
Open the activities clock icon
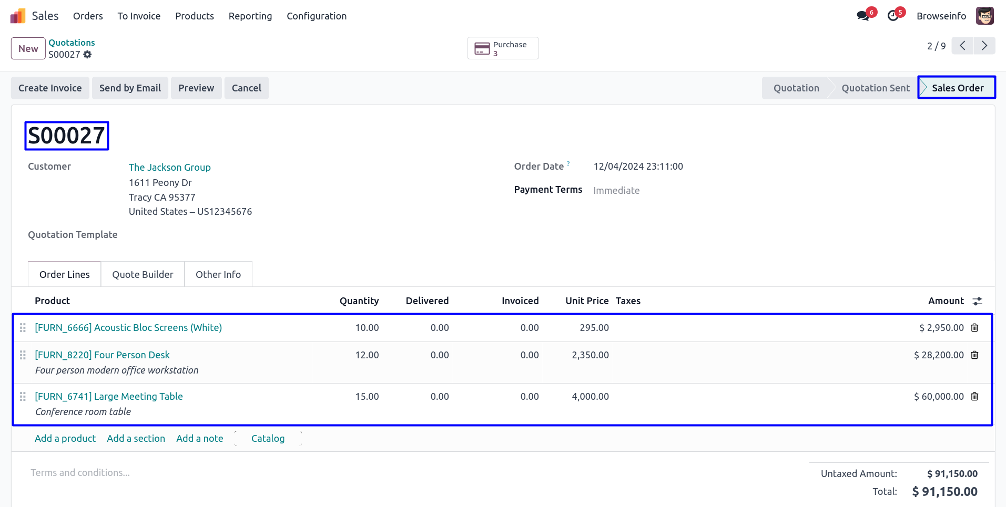pyautogui.click(x=892, y=16)
